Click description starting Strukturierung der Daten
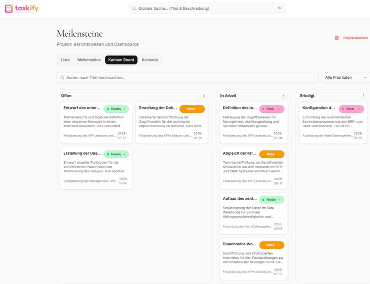 [248, 212]
